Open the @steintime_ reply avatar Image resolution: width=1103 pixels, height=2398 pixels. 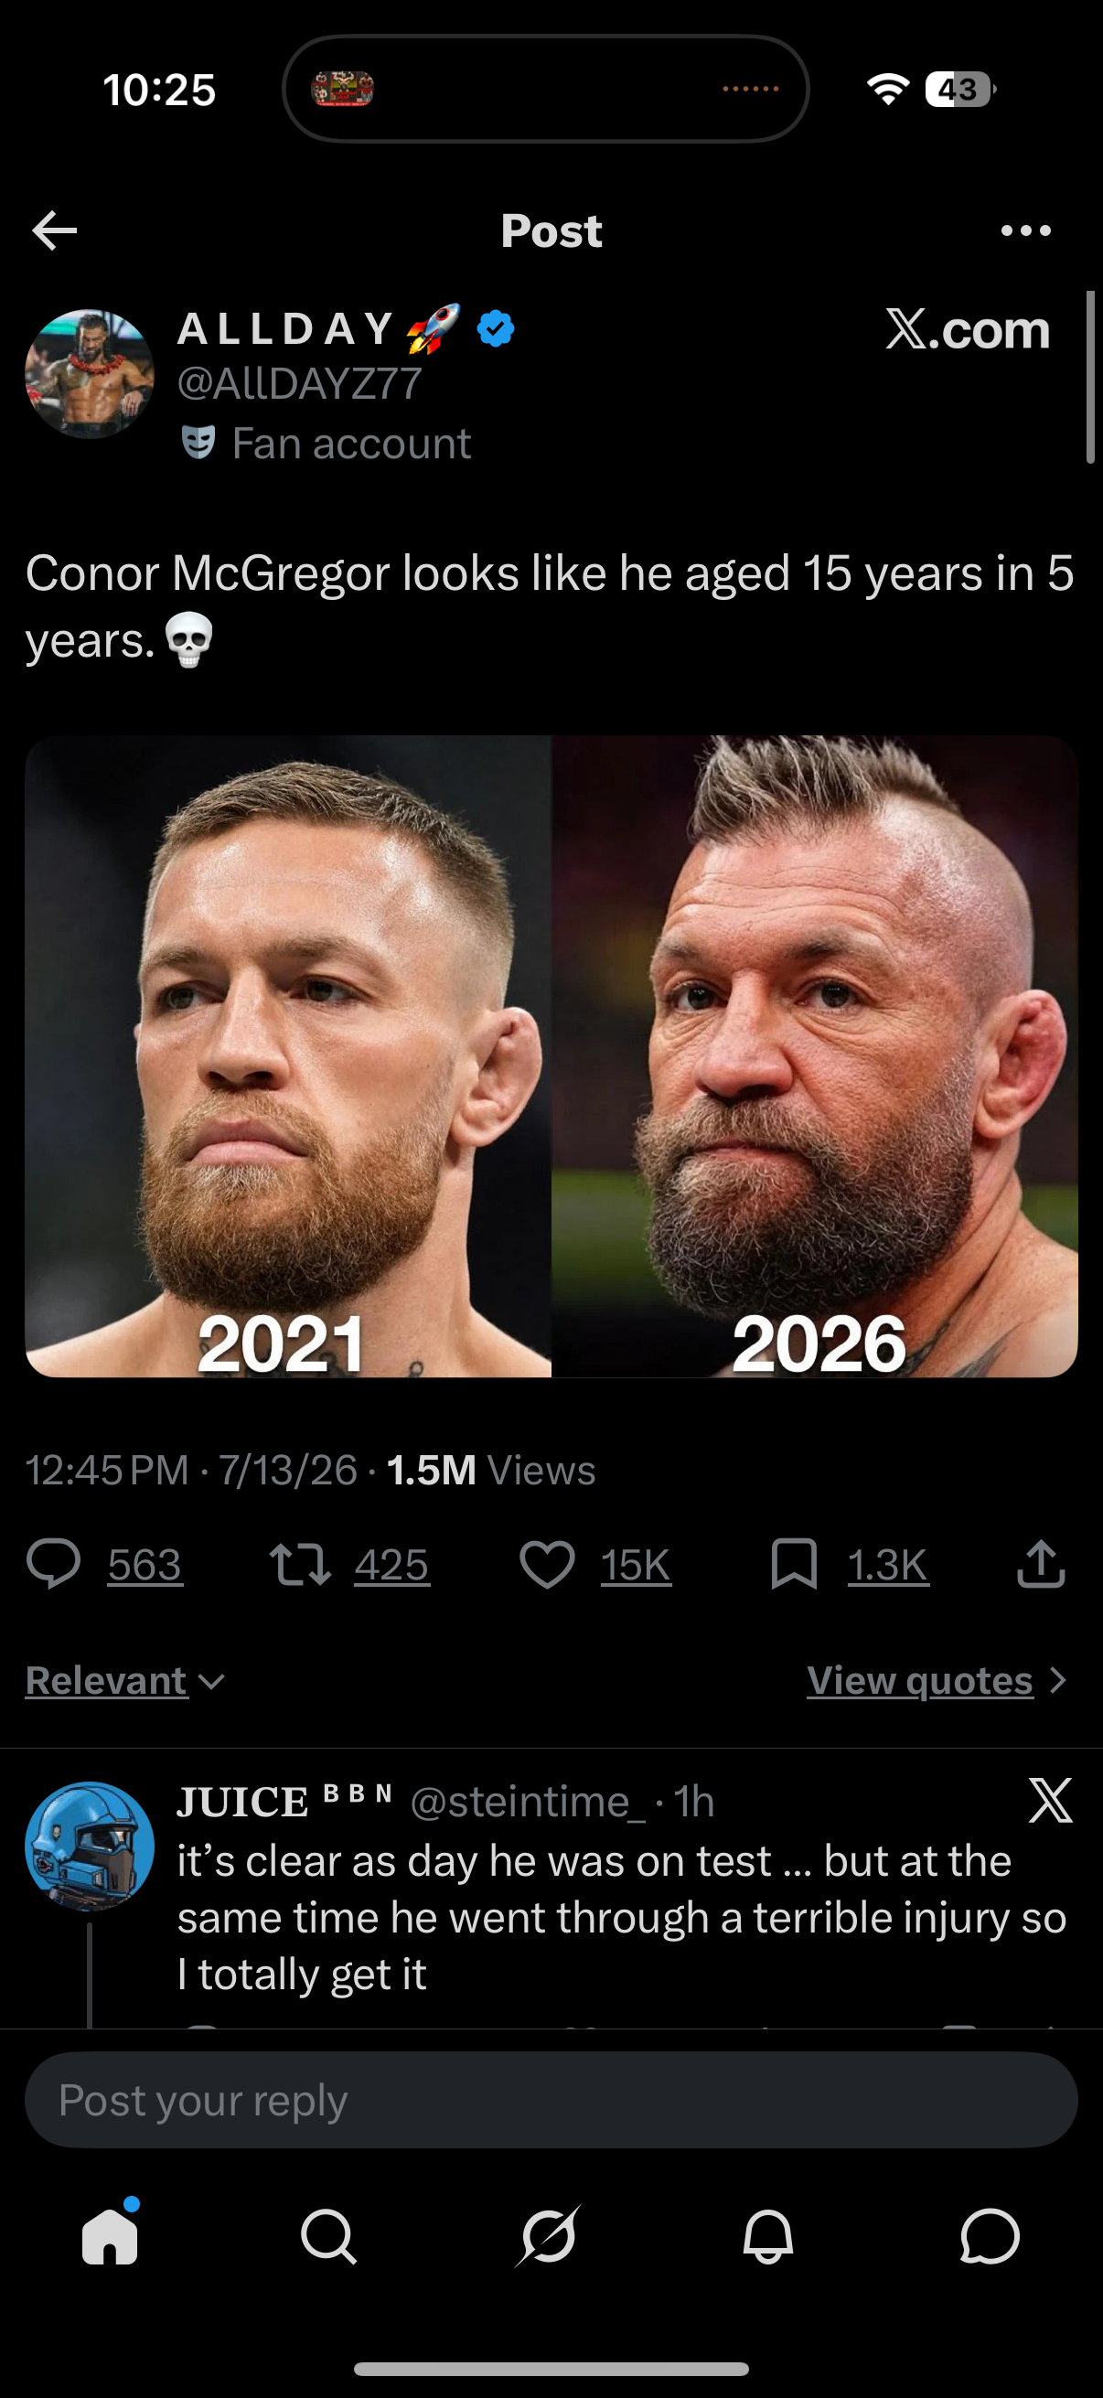pos(90,1847)
